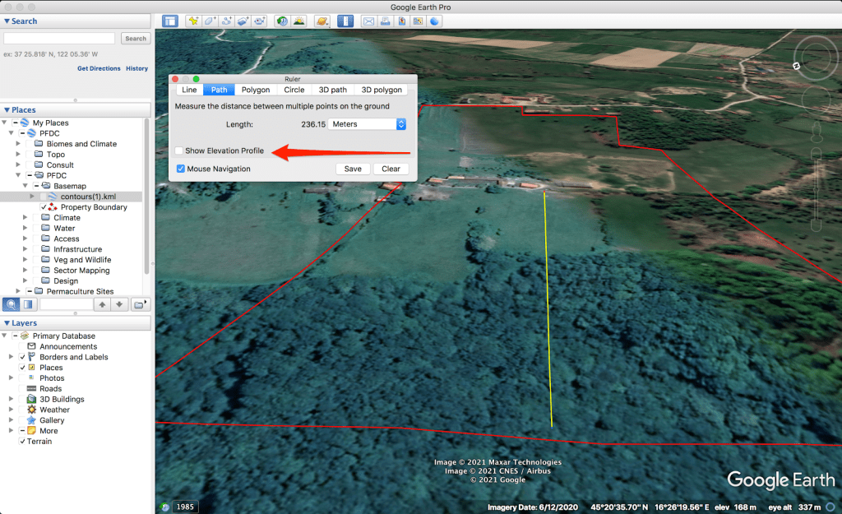
Task: Print the current view
Action: click(x=385, y=21)
